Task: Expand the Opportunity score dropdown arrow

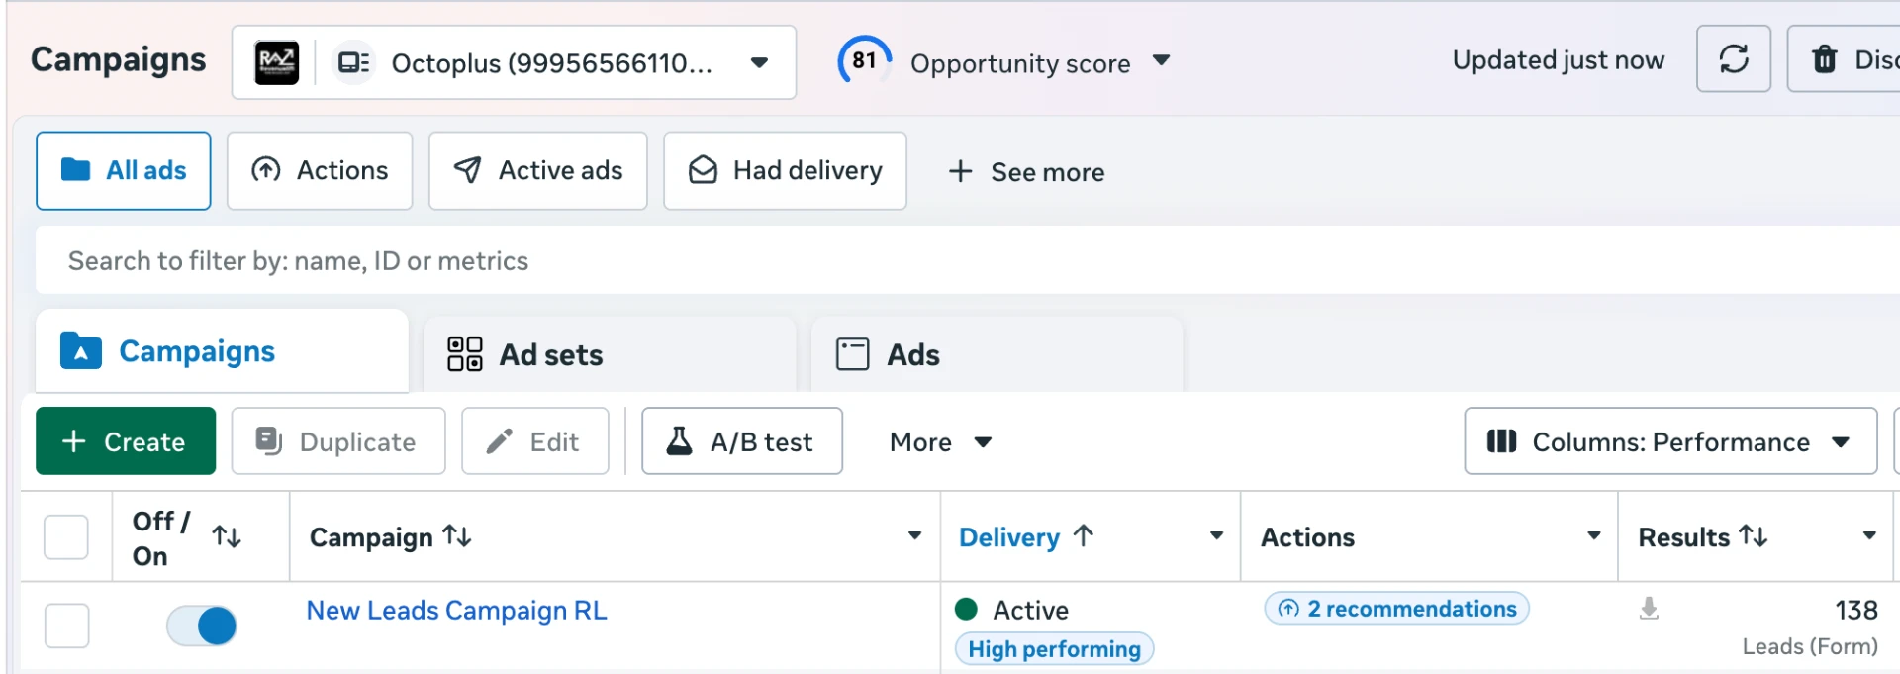Action: pyautogui.click(x=1162, y=61)
